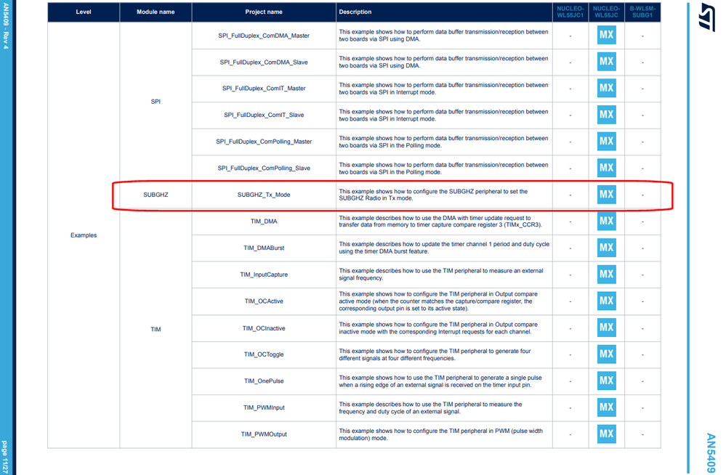Click the SUBGHZ_Tx_Mode description text
The height and width of the screenshot is (475, 726).
pos(433,195)
